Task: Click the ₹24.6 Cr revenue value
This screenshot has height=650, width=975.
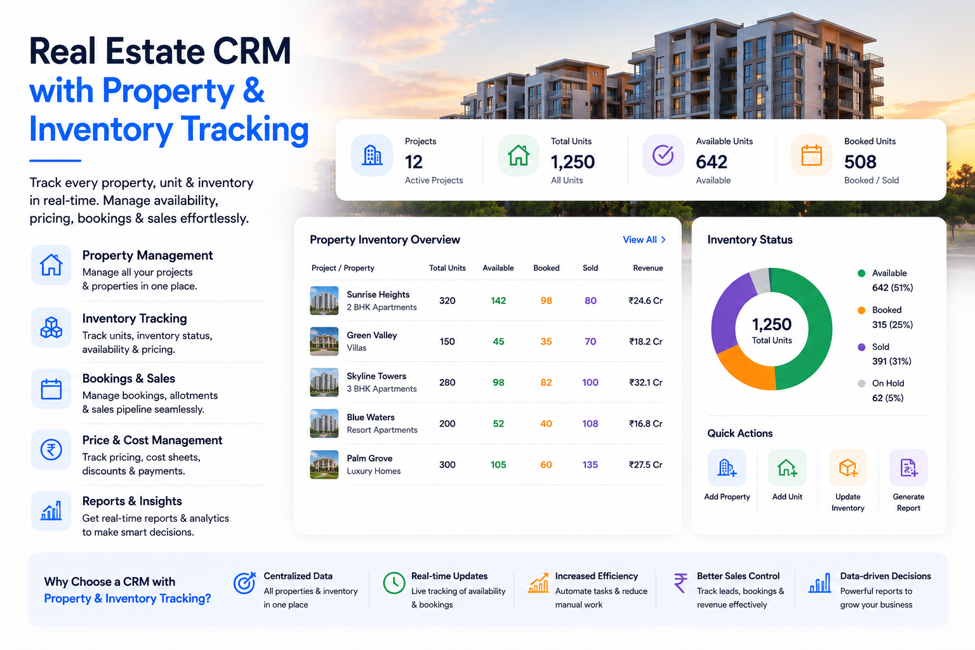Action: coord(646,300)
